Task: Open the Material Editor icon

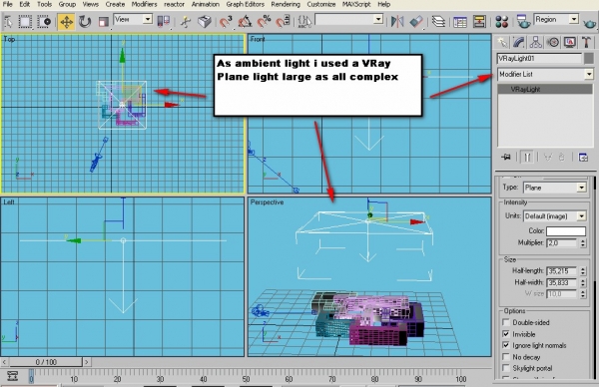Action: pyautogui.click(x=501, y=21)
